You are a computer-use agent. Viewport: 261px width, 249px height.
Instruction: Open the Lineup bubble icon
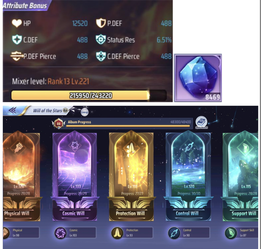pyautogui.click(x=84, y=112)
